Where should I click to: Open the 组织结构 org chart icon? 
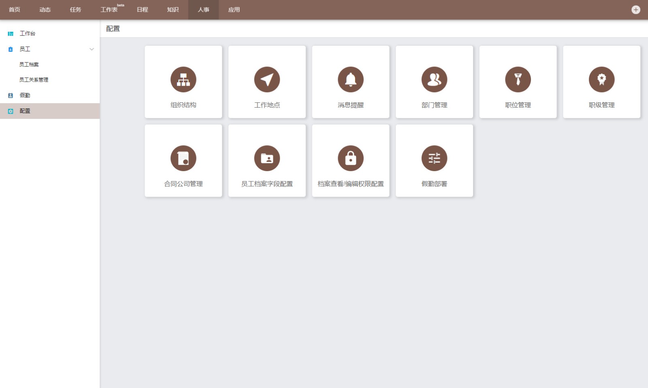tap(183, 79)
